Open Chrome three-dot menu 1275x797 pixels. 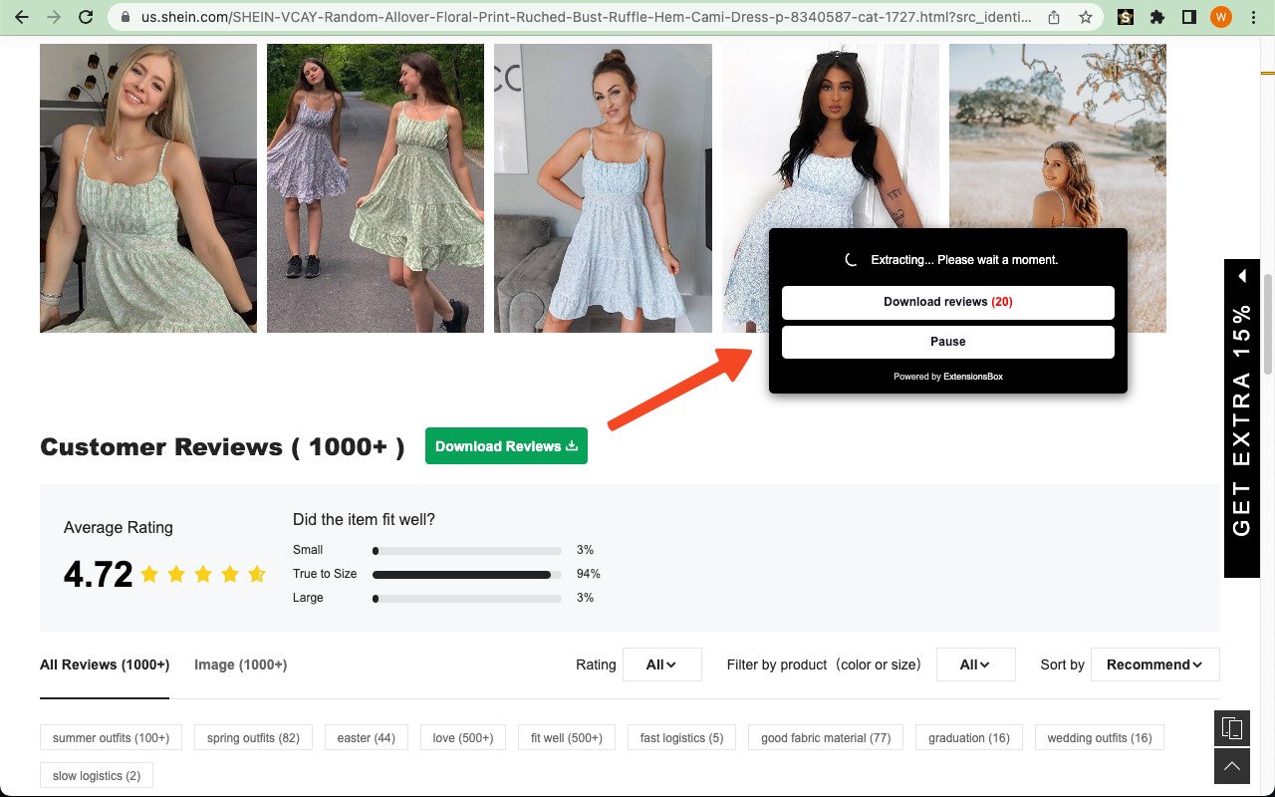(x=1253, y=17)
